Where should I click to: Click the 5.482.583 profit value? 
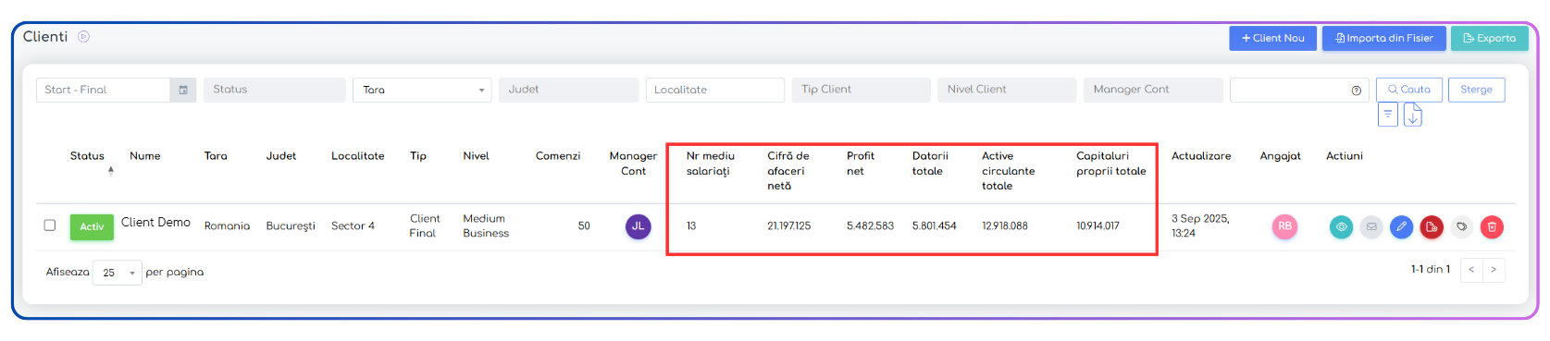pos(870,226)
